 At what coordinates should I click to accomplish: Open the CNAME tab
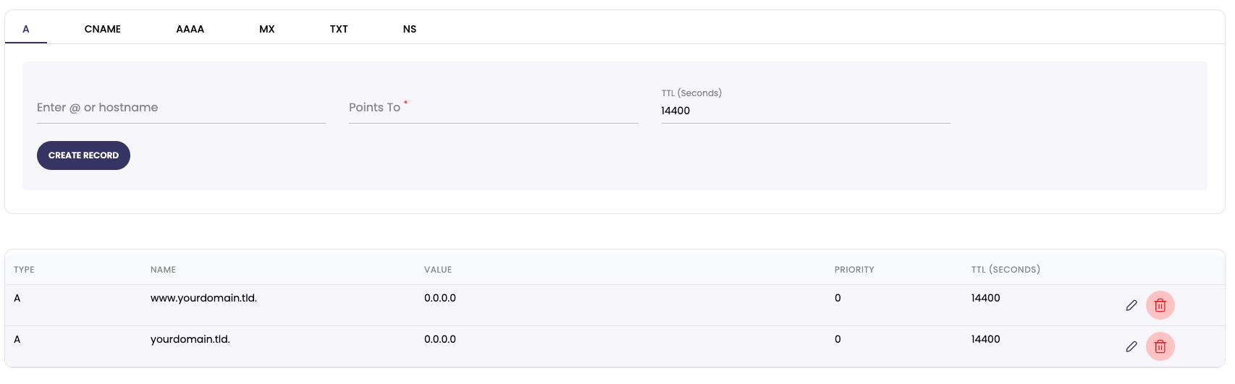pyautogui.click(x=103, y=29)
